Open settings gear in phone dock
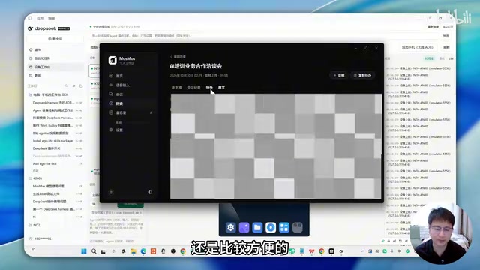Image resolution: width=480 pixels, height=270 pixels. pyautogui.click(x=231, y=227)
